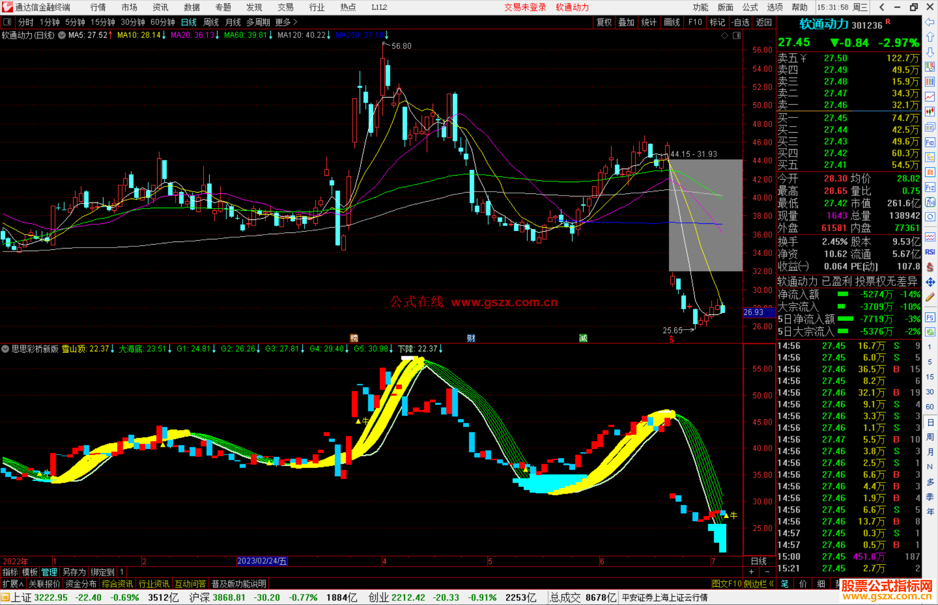
Task: Open the candlestick chart sidebar icon
Action: [x=930, y=111]
